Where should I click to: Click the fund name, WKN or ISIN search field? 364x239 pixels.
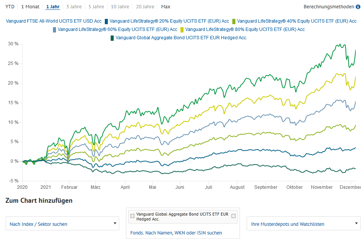(x=176, y=233)
